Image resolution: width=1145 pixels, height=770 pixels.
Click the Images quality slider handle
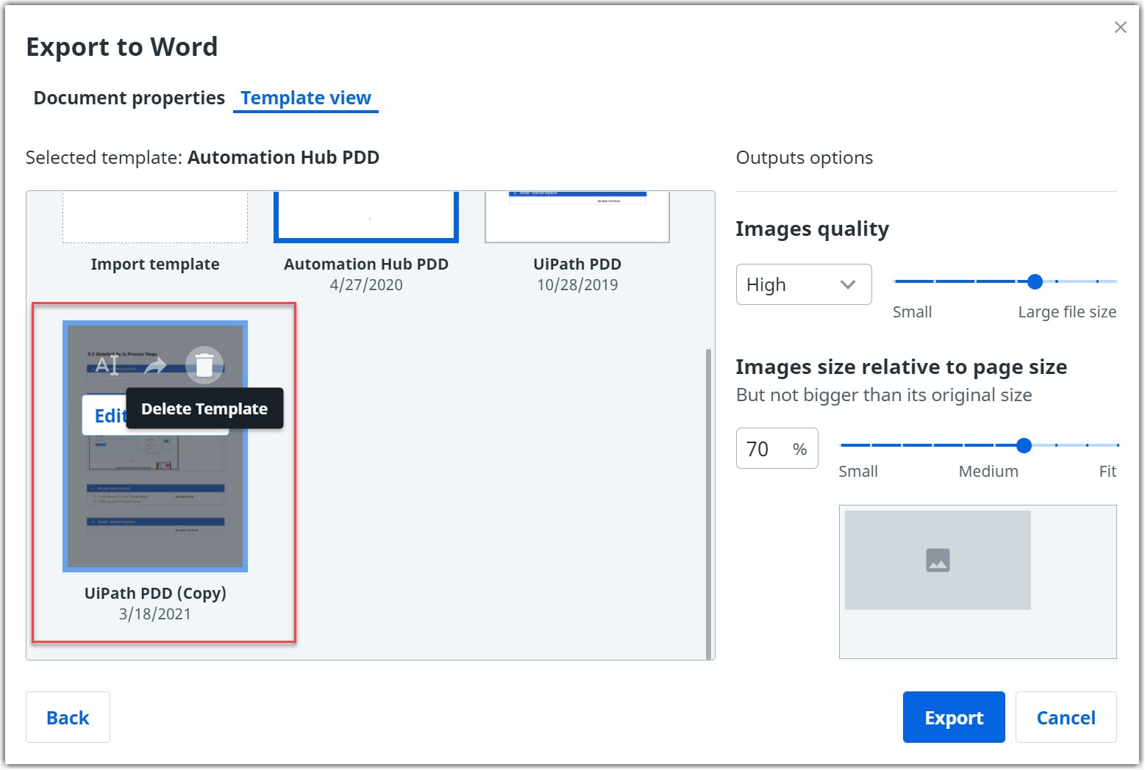[x=1035, y=281]
